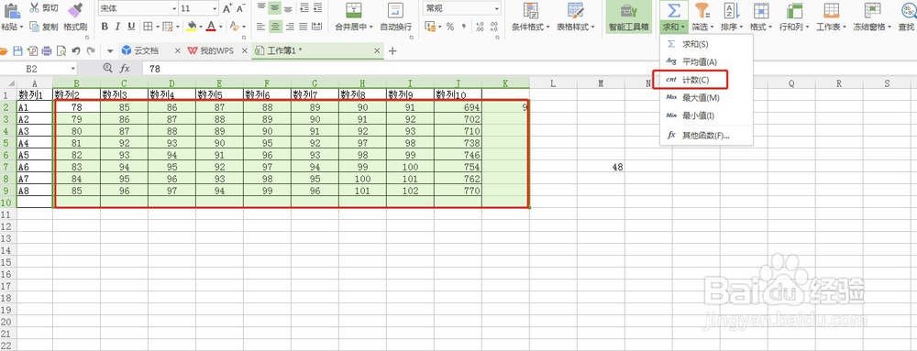The height and width of the screenshot is (351, 917).
Task: Toggle horizontal center alignment
Action: click(x=275, y=27)
